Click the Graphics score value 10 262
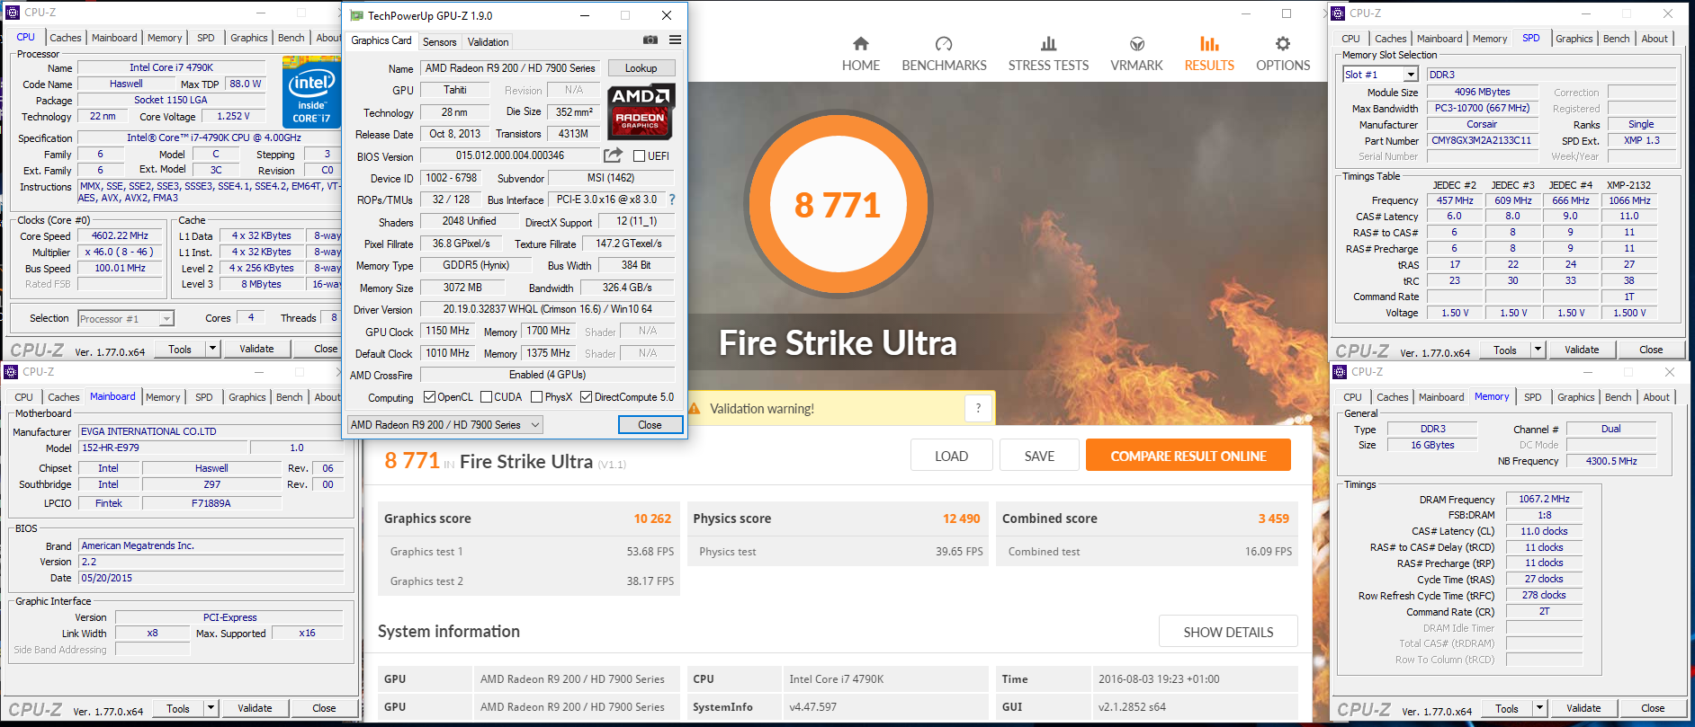 [652, 519]
